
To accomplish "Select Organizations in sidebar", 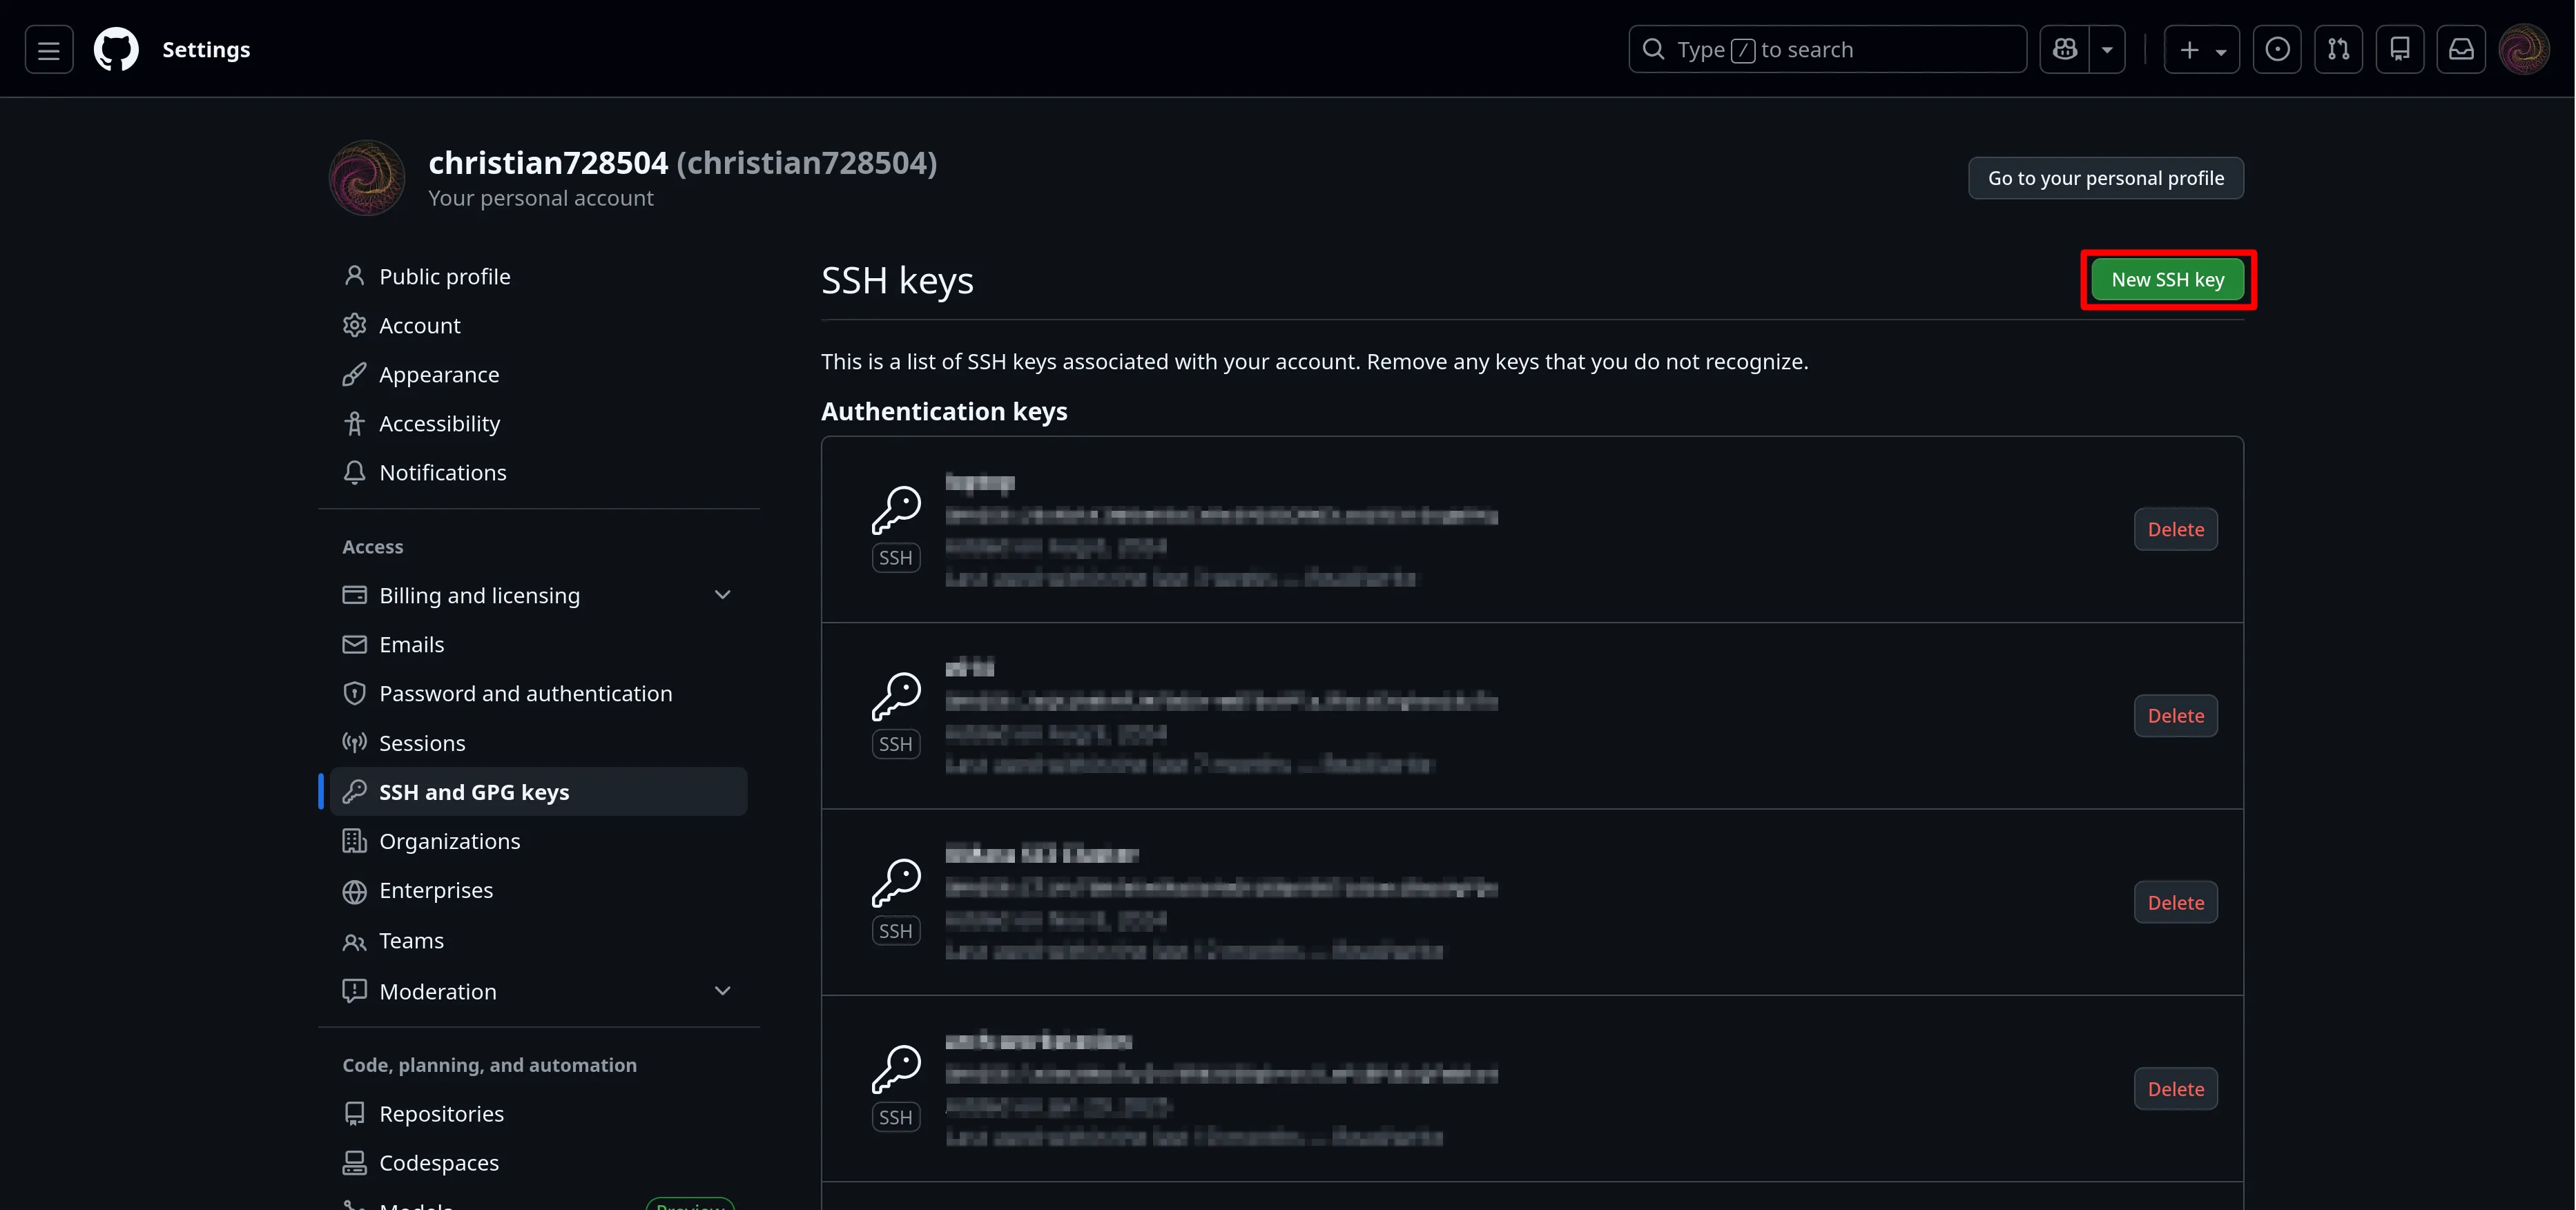I will (x=449, y=841).
